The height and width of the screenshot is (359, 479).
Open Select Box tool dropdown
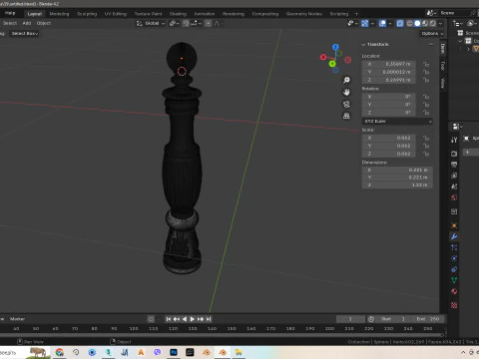25,34
